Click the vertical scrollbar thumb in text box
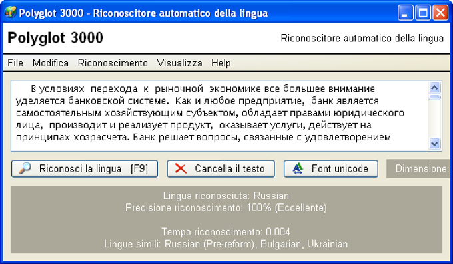 [x=435, y=98]
